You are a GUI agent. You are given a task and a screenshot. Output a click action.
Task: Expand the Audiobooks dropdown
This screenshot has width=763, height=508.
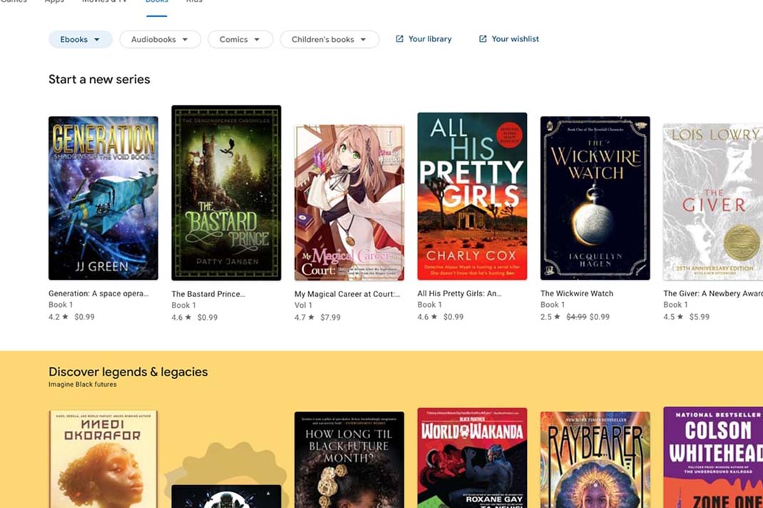160,39
